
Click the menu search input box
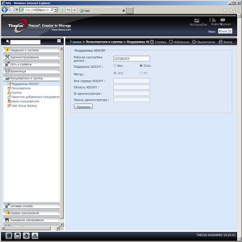25,42
